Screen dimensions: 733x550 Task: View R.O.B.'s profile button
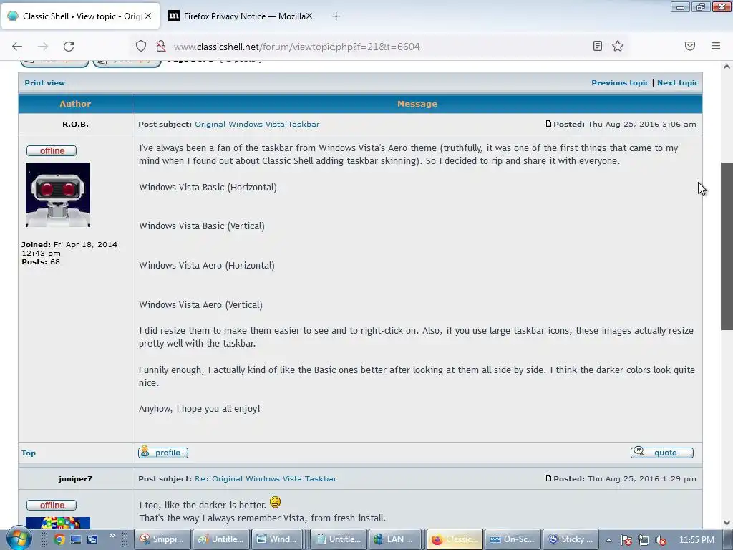click(163, 453)
